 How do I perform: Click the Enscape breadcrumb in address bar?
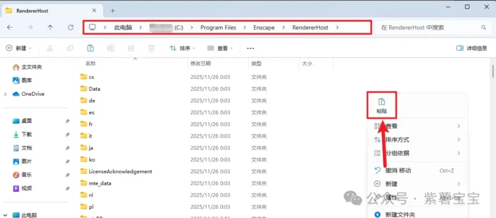[x=264, y=28]
